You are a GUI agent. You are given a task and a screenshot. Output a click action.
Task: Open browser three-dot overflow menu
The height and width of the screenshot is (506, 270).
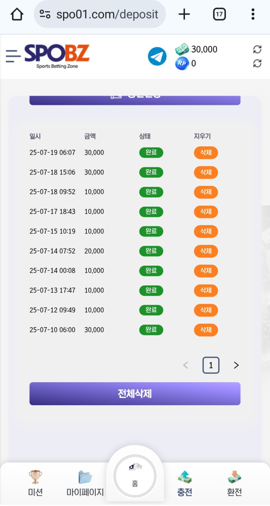pos(253,14)
